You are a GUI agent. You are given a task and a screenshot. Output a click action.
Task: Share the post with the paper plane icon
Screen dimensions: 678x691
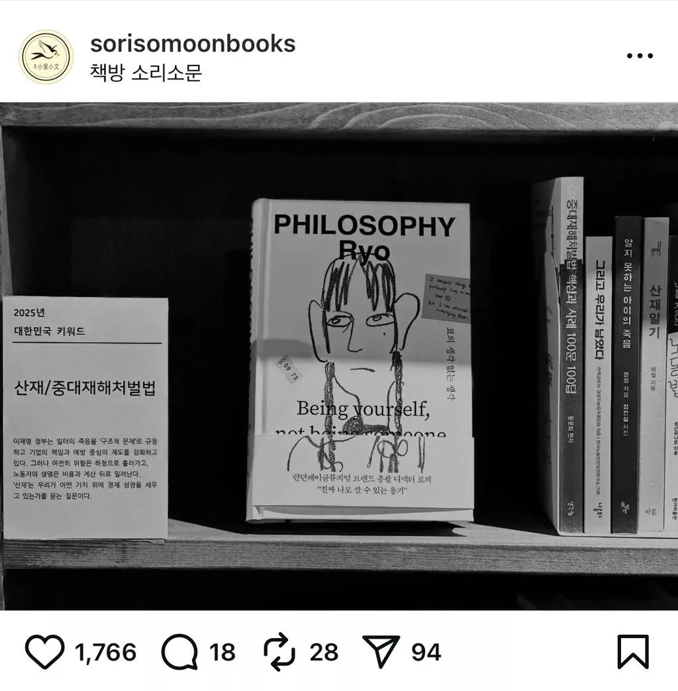(x=381, y=651)
